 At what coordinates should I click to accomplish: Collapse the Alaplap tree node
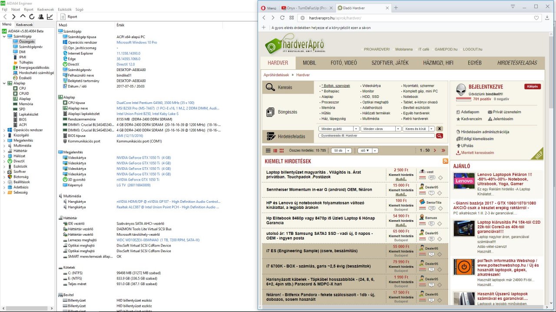coord(4,83)
